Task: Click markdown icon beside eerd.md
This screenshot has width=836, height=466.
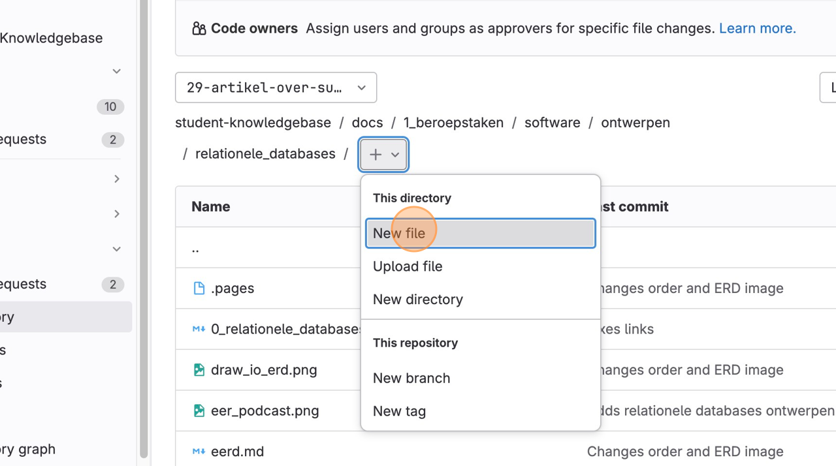Action: 199,451
